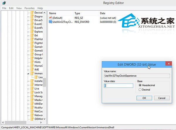Click the NetCac folder icon

click(32, 111)
